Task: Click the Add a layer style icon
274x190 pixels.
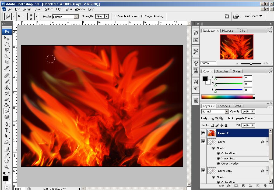Action: (229, 186)
